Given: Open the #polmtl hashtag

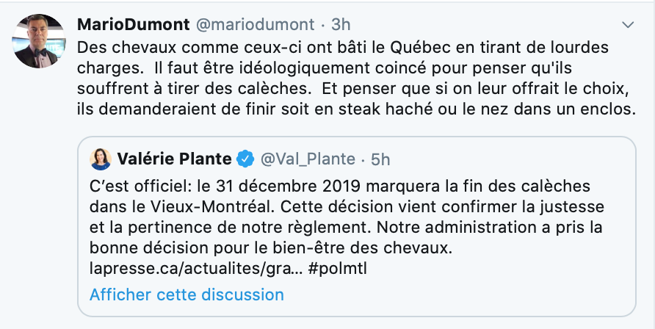Looking at the screenshot, I should (338, 270).
